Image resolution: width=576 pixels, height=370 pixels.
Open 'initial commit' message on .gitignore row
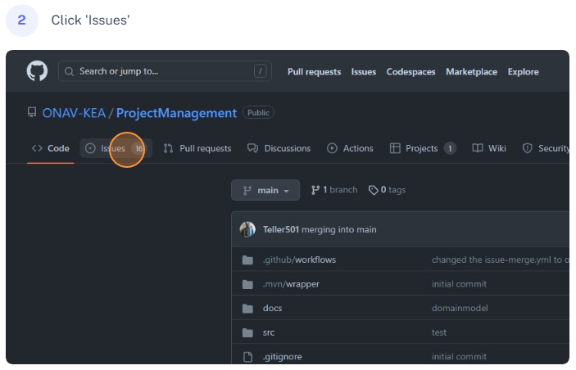(x=459, y=356)
